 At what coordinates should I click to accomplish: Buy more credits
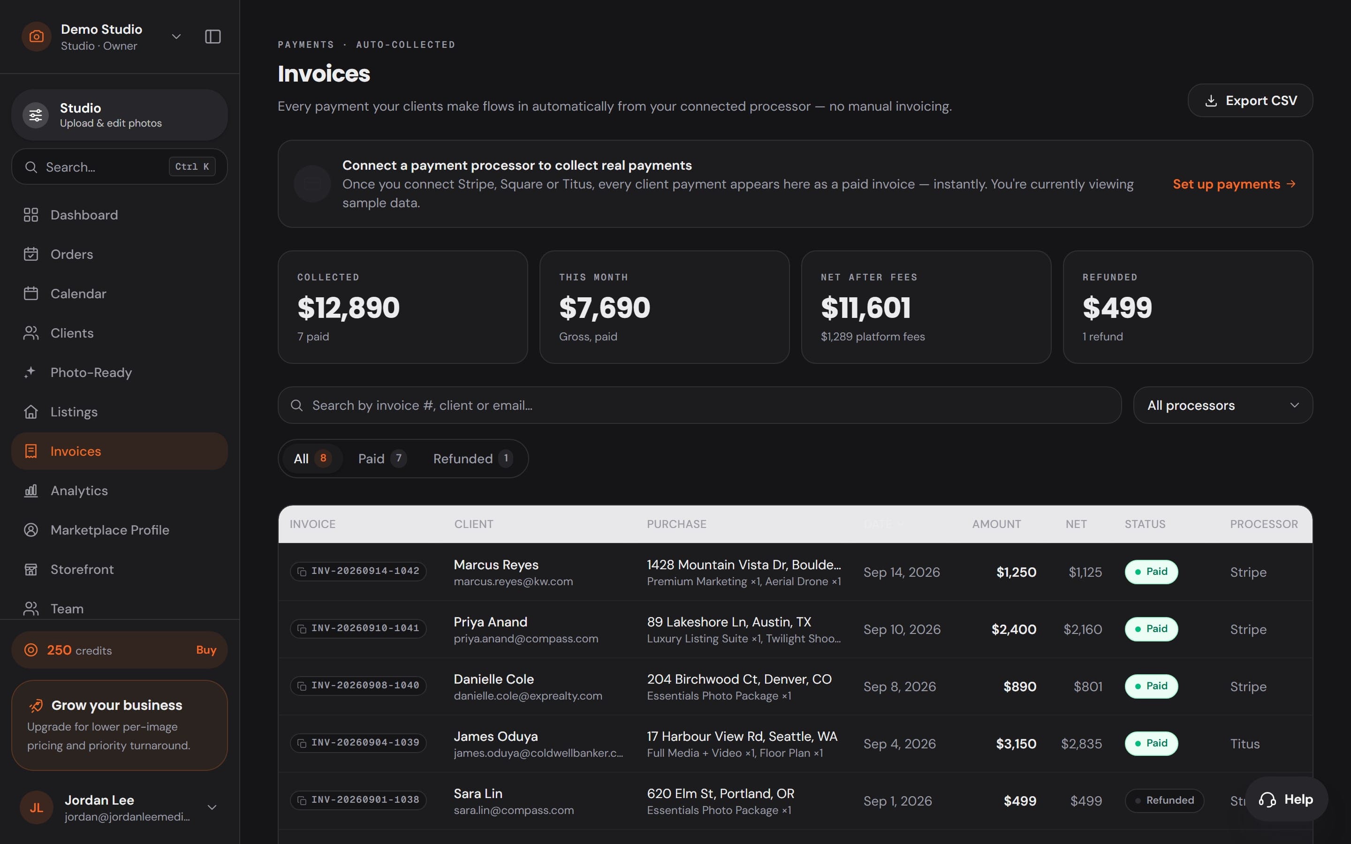[206, 650]
